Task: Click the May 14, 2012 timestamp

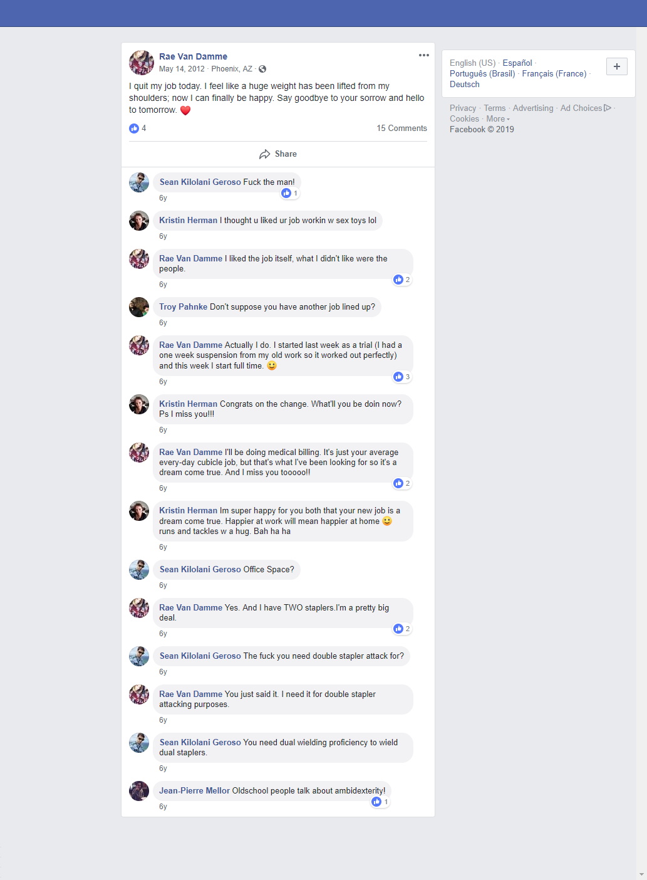Action: point(182,69)
